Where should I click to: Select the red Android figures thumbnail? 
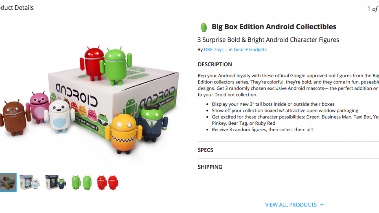point(107,182)
